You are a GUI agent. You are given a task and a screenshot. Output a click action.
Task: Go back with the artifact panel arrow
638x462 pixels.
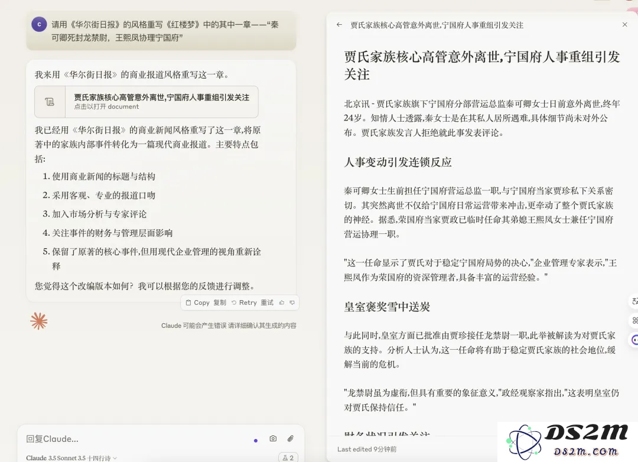tap(339, 25)
